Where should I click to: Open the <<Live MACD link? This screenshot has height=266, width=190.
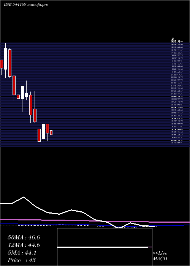tap(160, 256)
